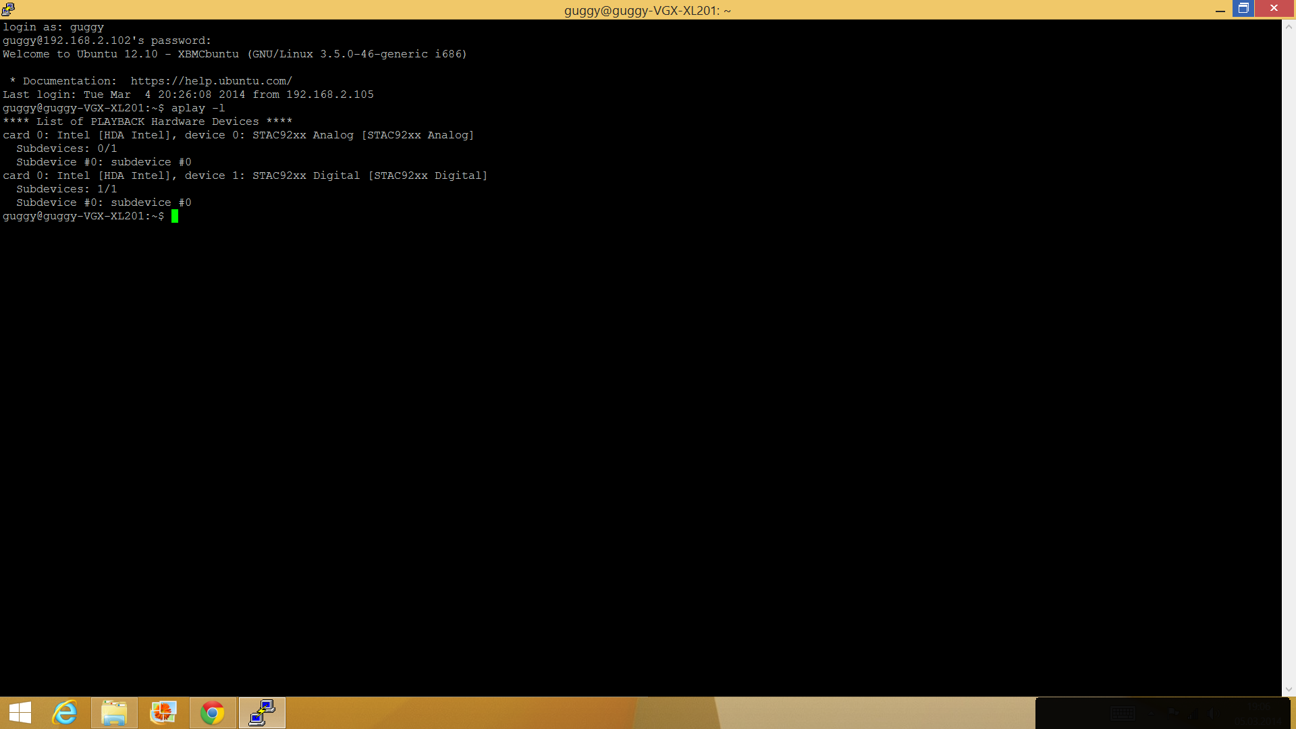This screenshot has width=1296, height=729.
Task: Click the middle of the vertical scrollbar track
Action: pos(1289,358)
